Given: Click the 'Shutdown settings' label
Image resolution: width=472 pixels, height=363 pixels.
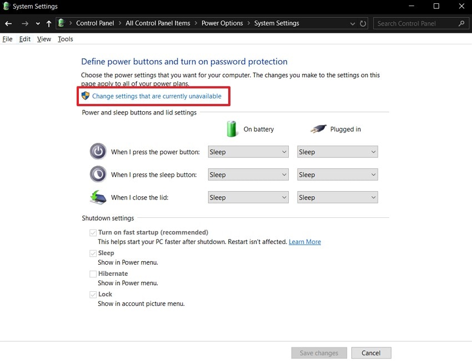Looking at the screenshot, I should click(108, 218).
